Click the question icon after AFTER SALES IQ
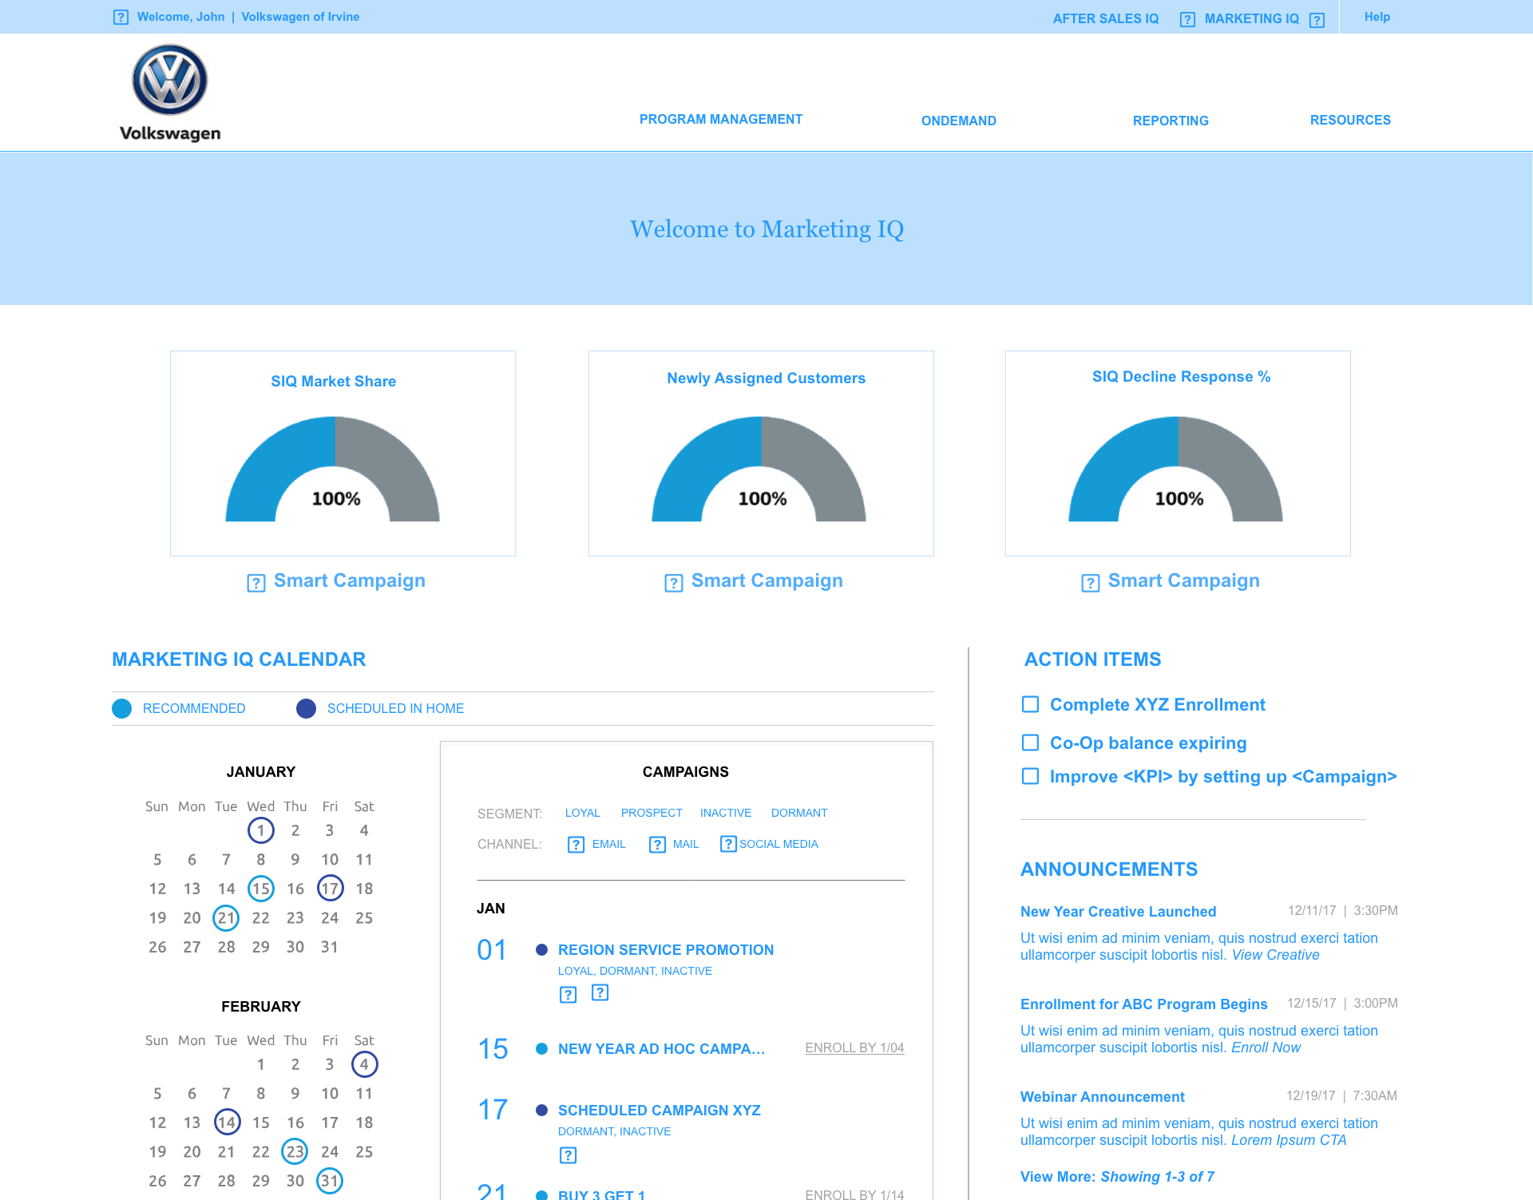This screenshot has height=1200, width=1533. [1187, 19]
